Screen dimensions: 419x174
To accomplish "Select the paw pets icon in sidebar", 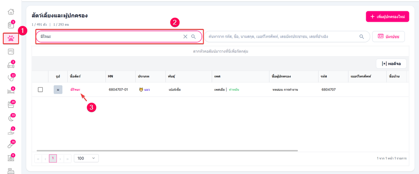I will pyautogui.click(x=10, y=38).
